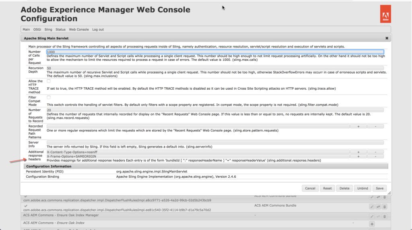This screenshot has width=412, height=230.
Task: Click the Apache Sling Main Servlet dialog title
Action: coord(46,38)
